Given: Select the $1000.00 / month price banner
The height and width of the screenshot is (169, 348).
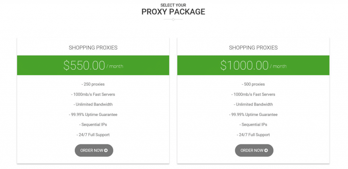Looking at the screenshot, I should point(253,65).
